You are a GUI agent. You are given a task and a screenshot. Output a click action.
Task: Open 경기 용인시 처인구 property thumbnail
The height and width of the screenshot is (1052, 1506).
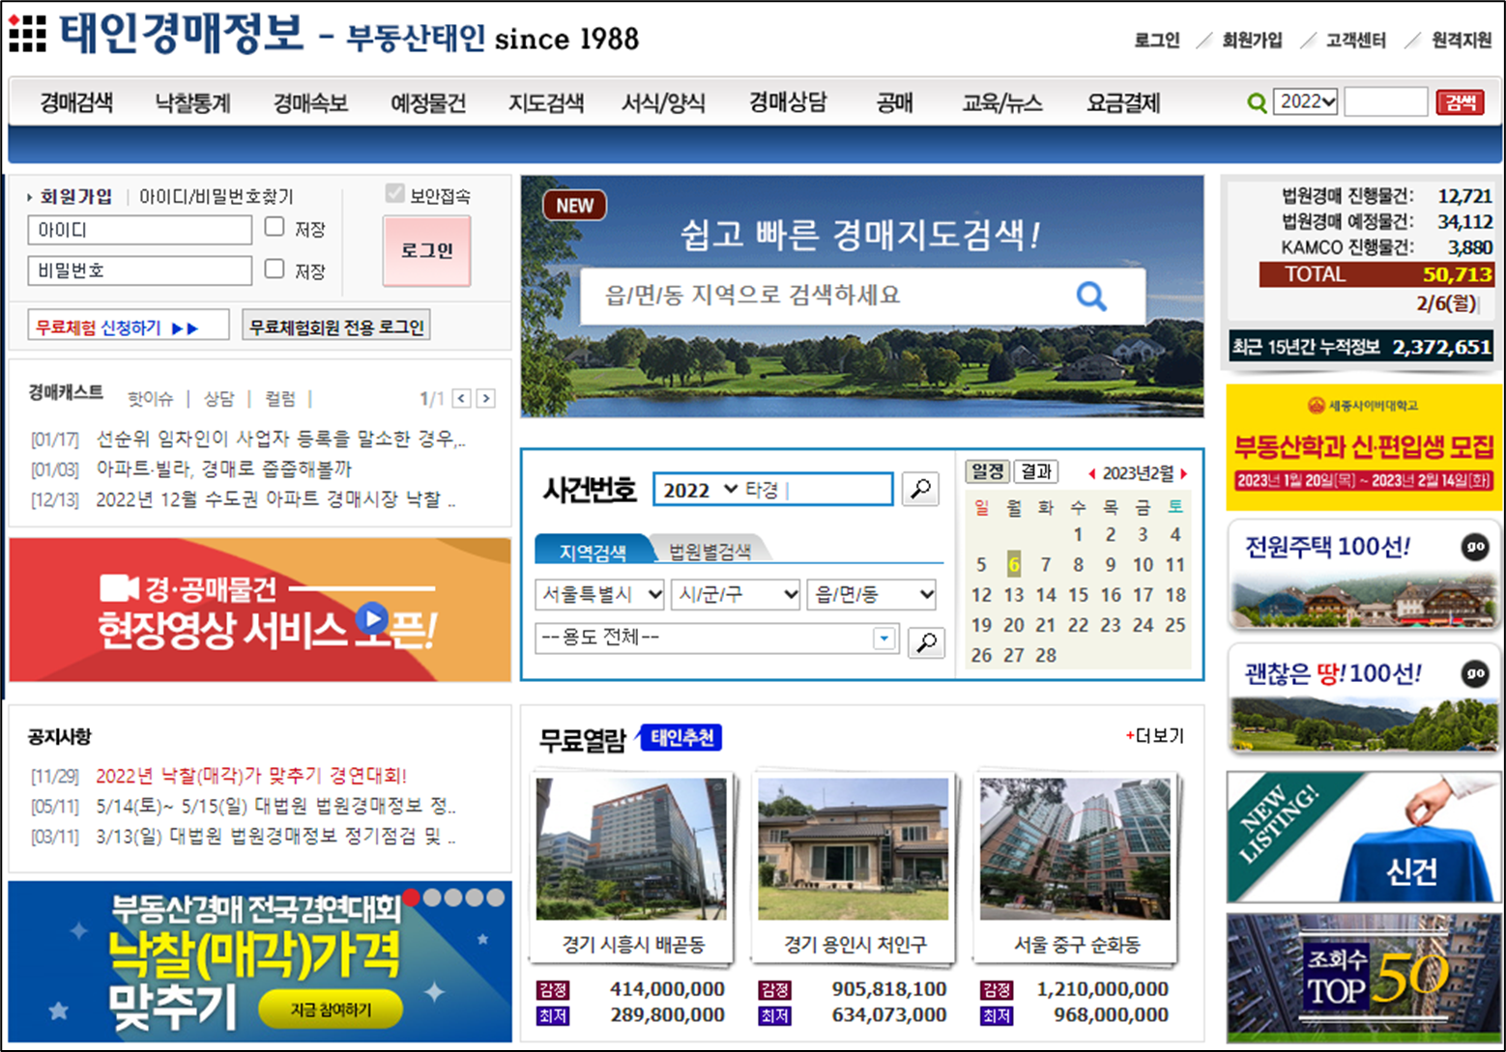[854, 848]
